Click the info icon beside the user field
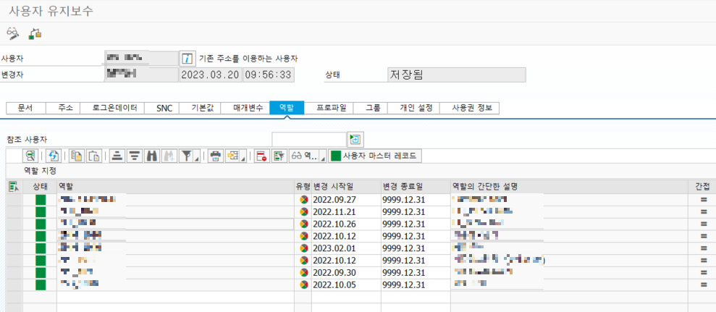Screen dimensions: 716x312 [x=186, y=59]
